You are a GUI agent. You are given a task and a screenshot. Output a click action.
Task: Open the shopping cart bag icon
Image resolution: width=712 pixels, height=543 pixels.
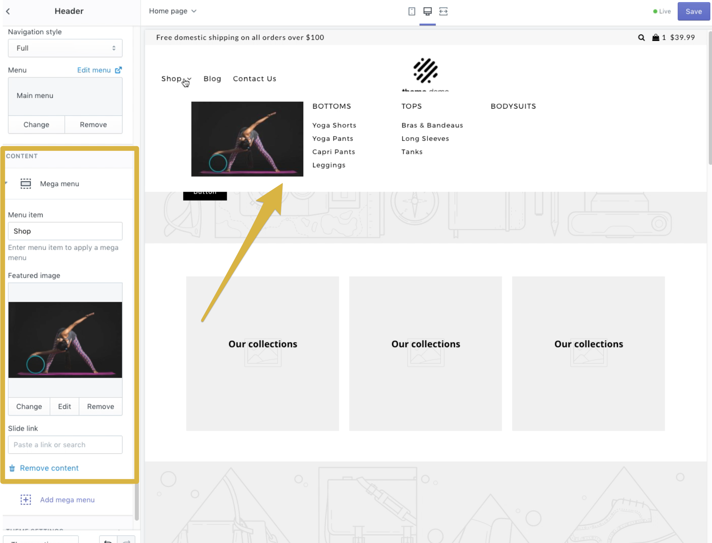click(656, 37)
